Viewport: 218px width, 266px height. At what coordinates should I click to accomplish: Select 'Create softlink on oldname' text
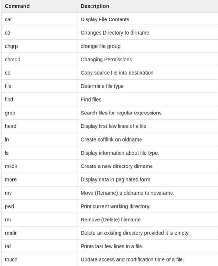click(x=111, y=139)
